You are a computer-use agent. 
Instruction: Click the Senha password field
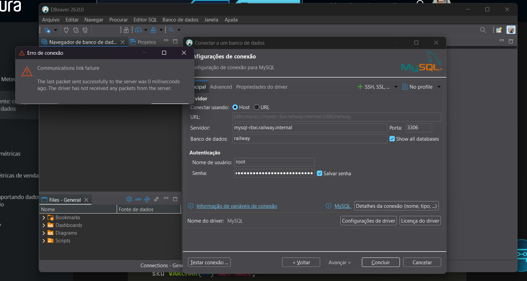tap(274, 173)
